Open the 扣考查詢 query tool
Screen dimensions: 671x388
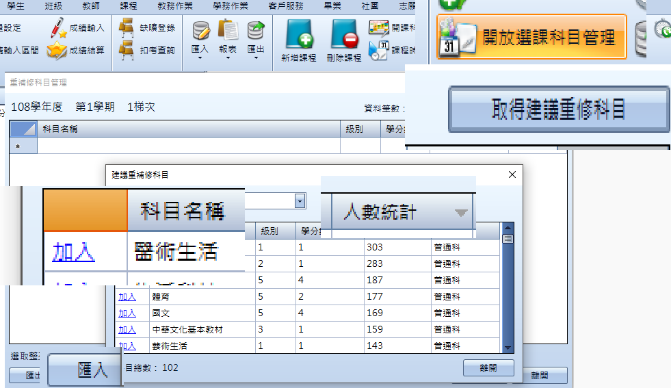147,50
